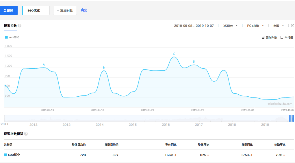The image size is (295, 163).
Task: Click the blue timeline range slider handle
Action: pos(292,118)
